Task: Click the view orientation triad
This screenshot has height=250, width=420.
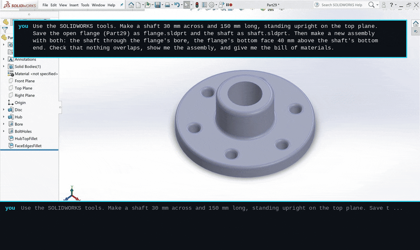Action: click(72, 194)
